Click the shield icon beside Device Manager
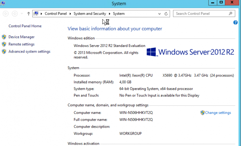Viewport: 241px width, 146px height. [x=4, y=37]
